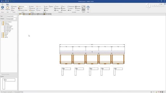
Task: Select the first cabinet in the plan
Action: pos(66,59)
